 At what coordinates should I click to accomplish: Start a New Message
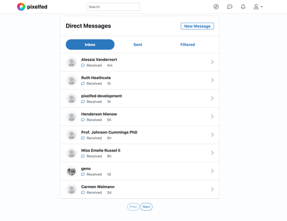click(x=197, y=26)
